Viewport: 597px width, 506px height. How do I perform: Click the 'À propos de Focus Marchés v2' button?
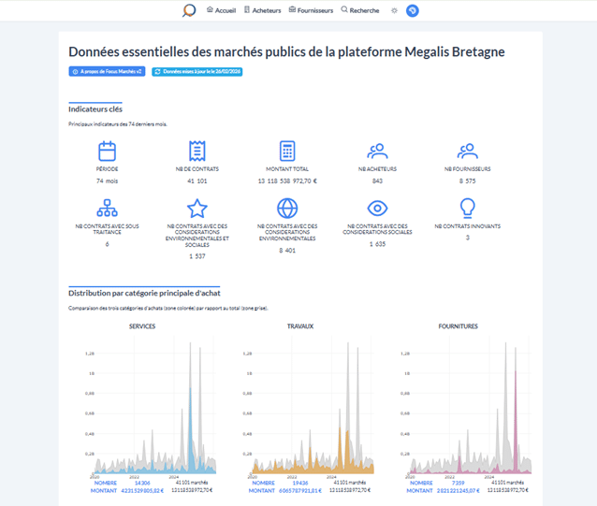coord(106,71)
